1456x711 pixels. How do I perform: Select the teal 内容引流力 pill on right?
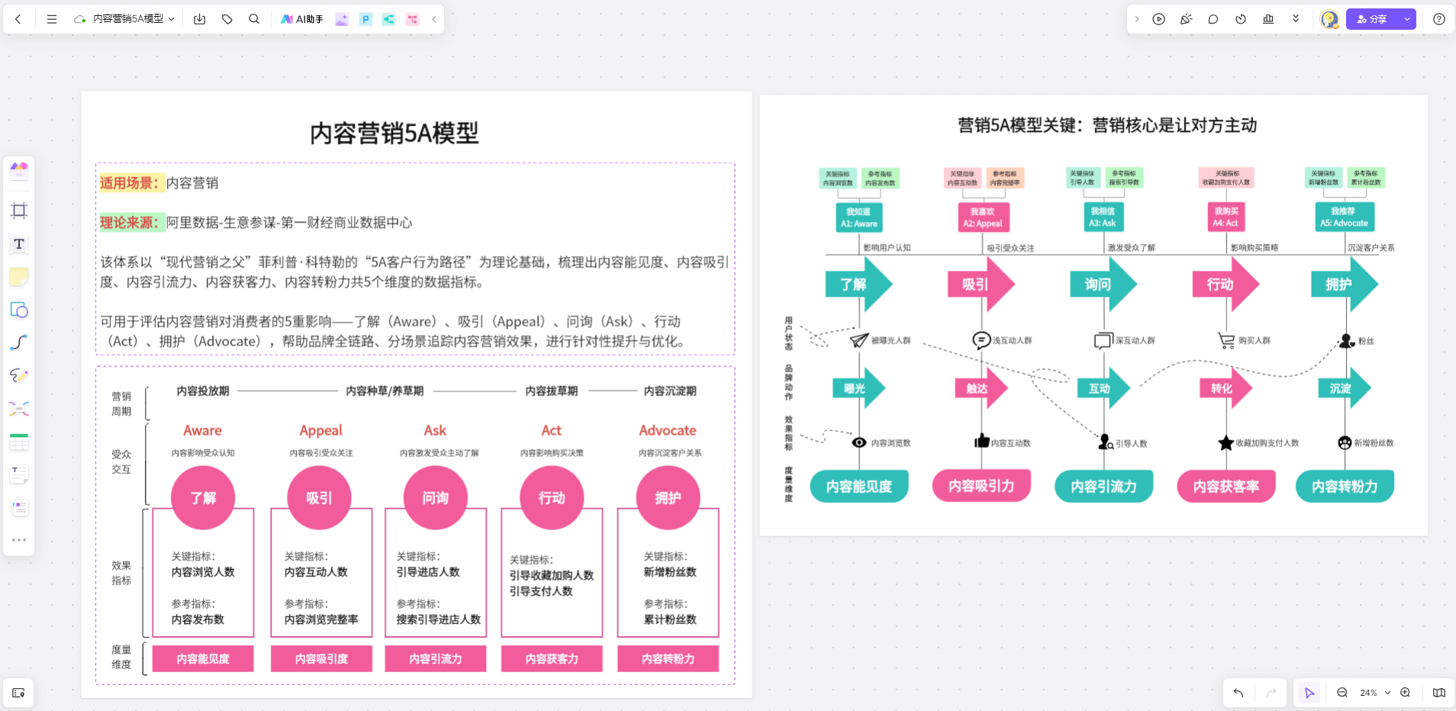1103,486
